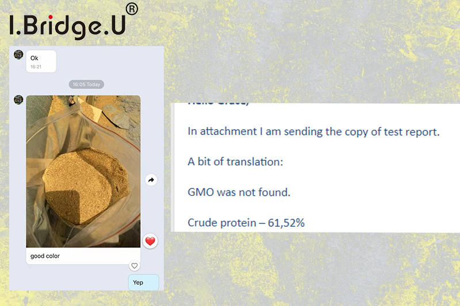Viewport: 460px width, 306px height.
Task: Select the 'Ok' message bubble
Action: [x=41, y=61]
